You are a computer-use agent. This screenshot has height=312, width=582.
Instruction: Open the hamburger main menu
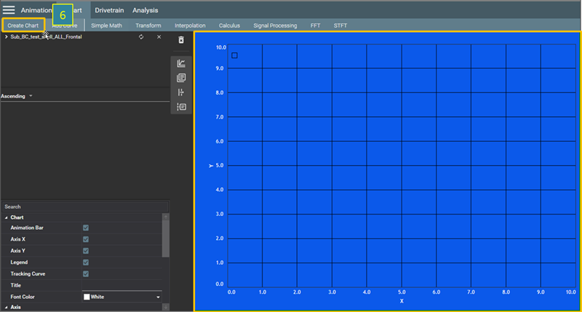[x=9, y=10]
